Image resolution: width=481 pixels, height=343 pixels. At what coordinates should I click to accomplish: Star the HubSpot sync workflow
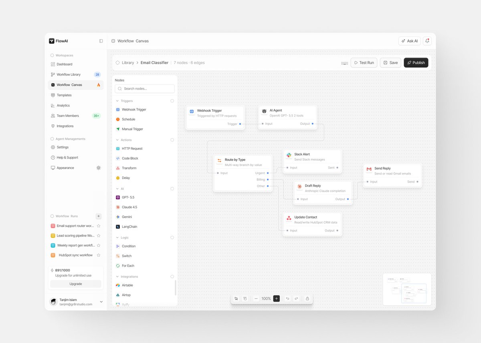click(x=99, y=255)
